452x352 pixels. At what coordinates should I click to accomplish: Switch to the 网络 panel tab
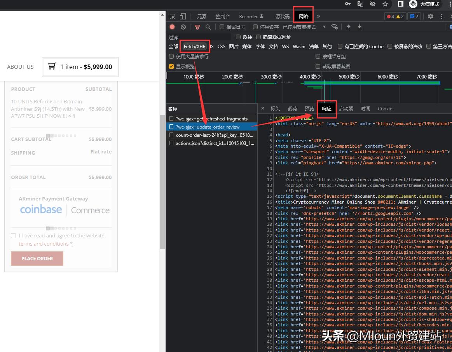tap(303, 16)
